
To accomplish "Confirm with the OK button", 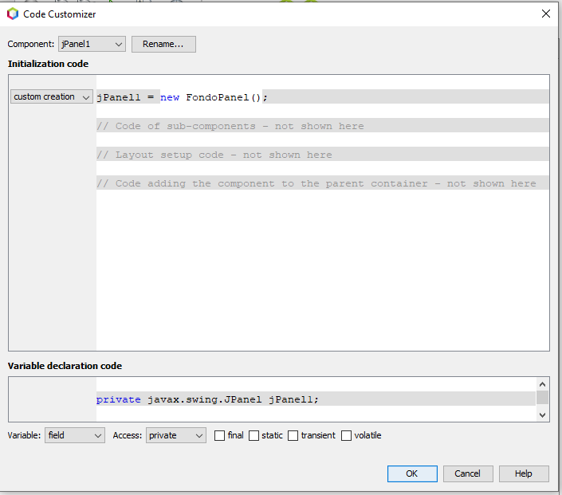I will pyautogui.click(x=412, y=473).
